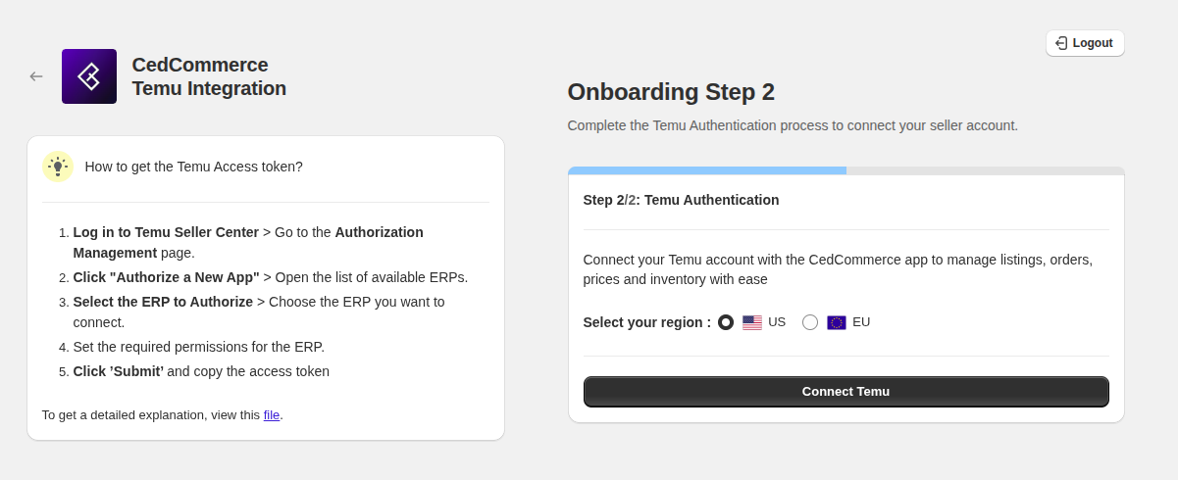This screenshot has width=1178, height=480.
Task: Click the EU flag icon
Action: (x=837, y=322)
